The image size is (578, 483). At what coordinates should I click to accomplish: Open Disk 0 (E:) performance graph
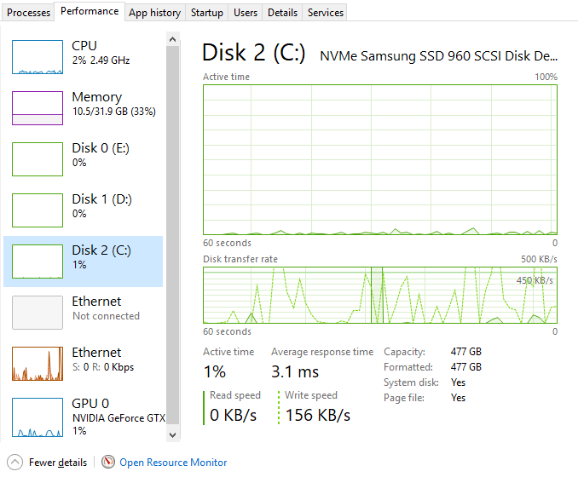[37, 159]
